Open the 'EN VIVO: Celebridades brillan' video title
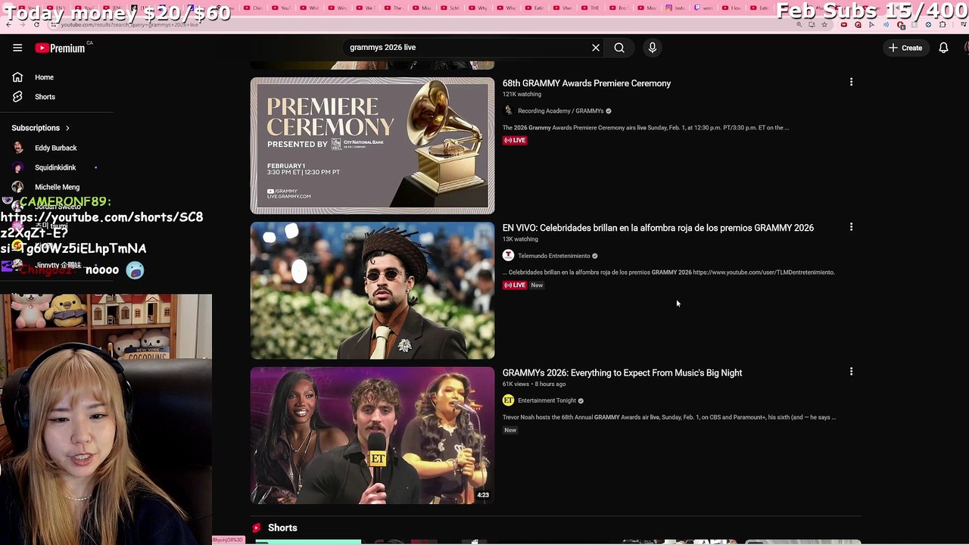Image resolution: width=969 pixels, height=545 pixels. point(658,228)
